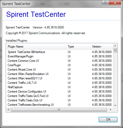Select the CorePlugin row
Screen dimensions: 123x128
coord(60,65)
